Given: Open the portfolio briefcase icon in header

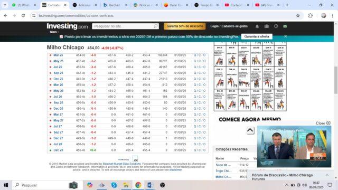Looking at the screenshot, I should pyautogui.click(x=266, y=26).
